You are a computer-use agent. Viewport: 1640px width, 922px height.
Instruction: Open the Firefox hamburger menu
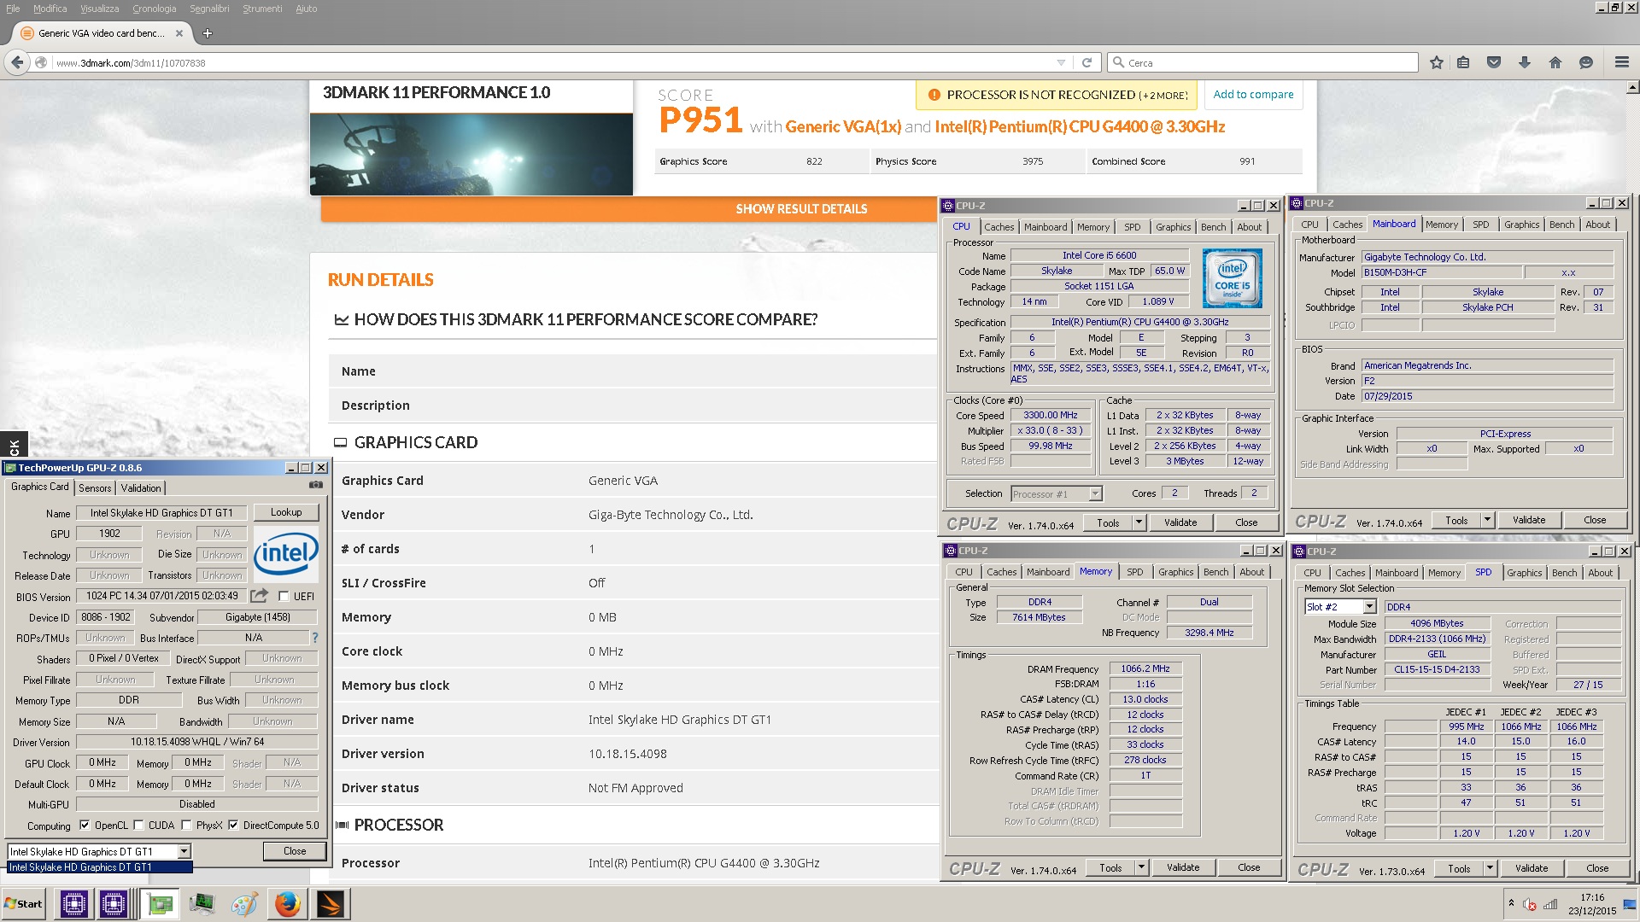click(x=1621, y=62)
